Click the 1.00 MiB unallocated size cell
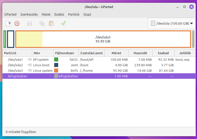197x139 pixels. (x=121, y=76)
